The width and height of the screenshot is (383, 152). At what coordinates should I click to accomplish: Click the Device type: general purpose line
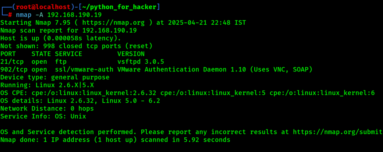[55, 77]
